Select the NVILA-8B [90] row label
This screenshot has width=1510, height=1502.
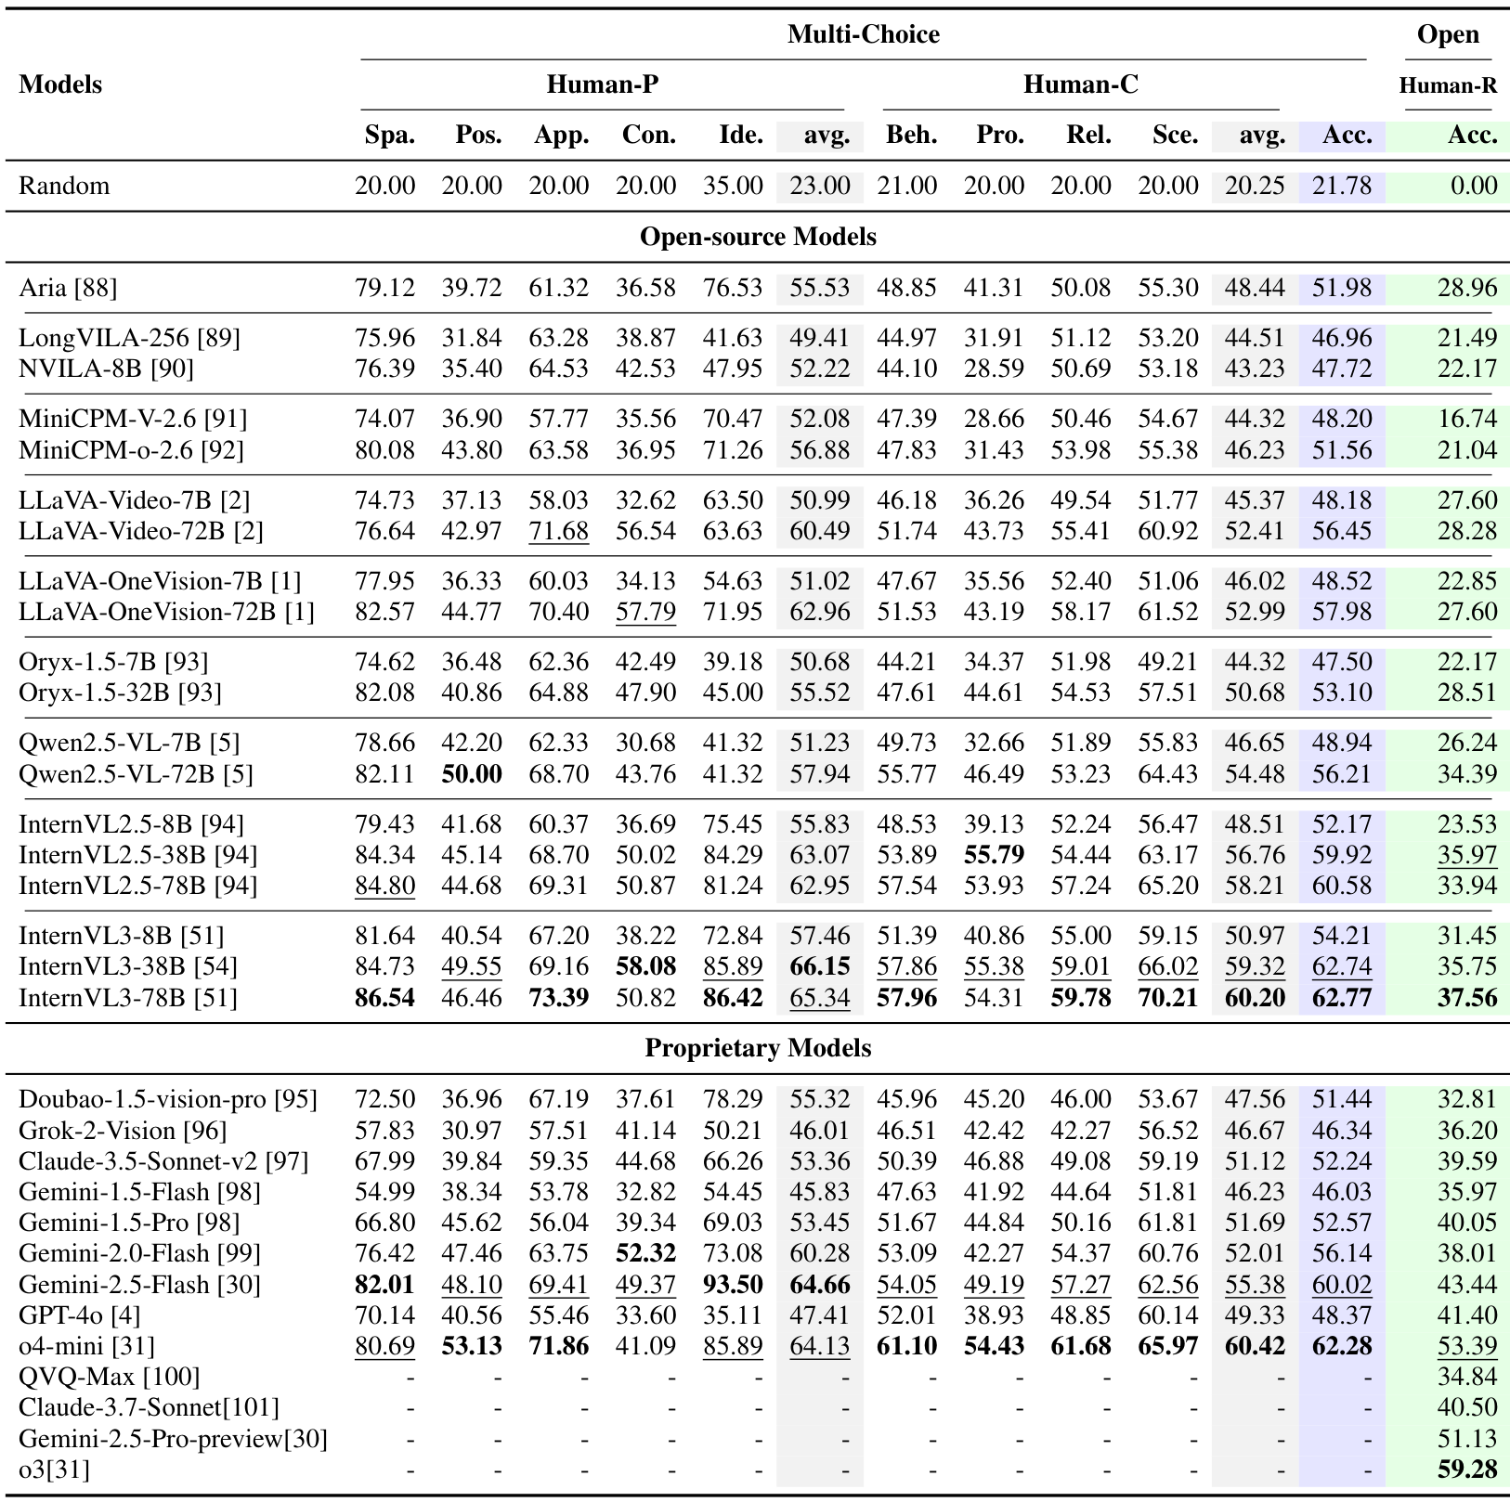click(106, 369)
